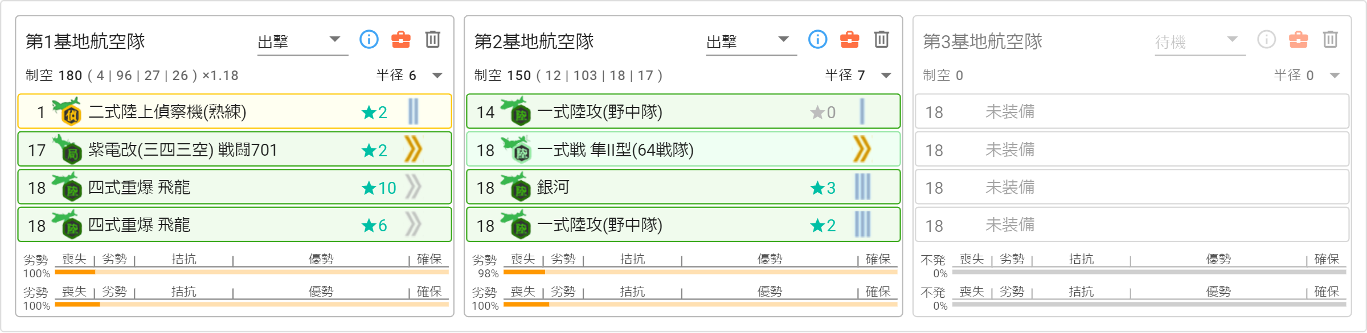Click the proficiency chevrons on 紫電改(三四三空) 戦闘701
The image size is (1367, 333).
click(413, 149)
